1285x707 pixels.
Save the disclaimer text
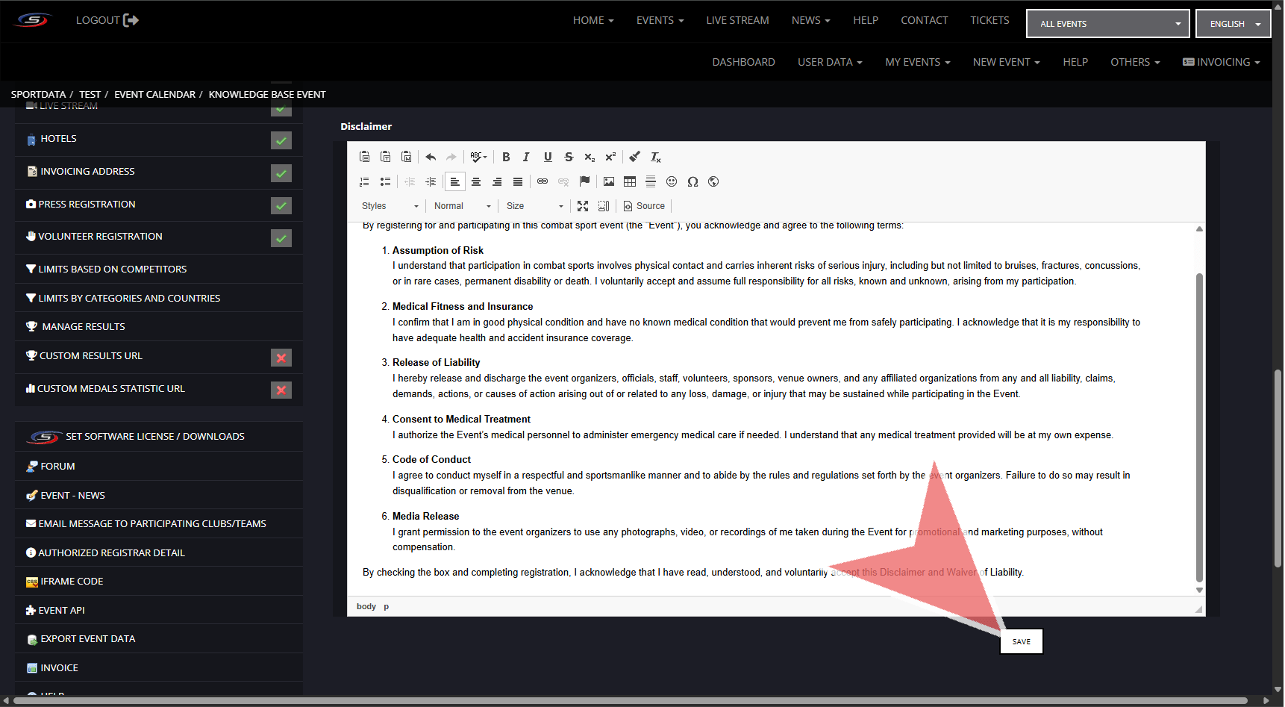coord(1021,641)
